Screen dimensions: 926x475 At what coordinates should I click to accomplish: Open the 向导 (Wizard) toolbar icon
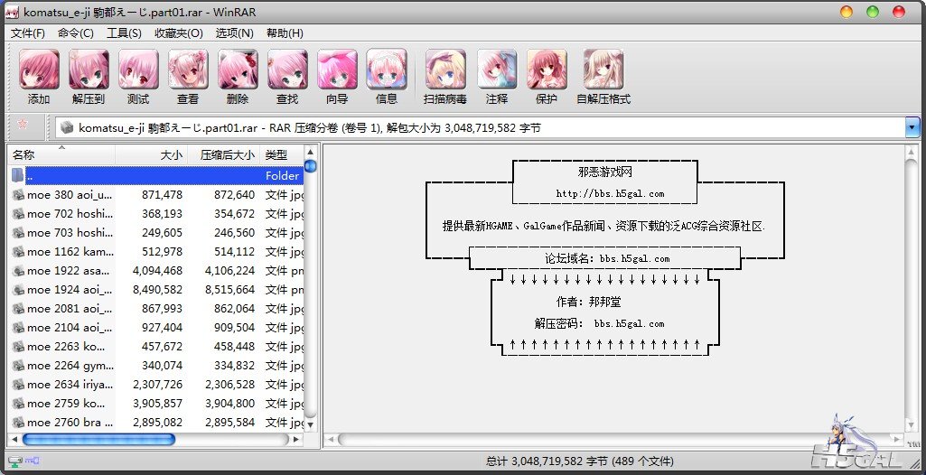pos(337,70)
